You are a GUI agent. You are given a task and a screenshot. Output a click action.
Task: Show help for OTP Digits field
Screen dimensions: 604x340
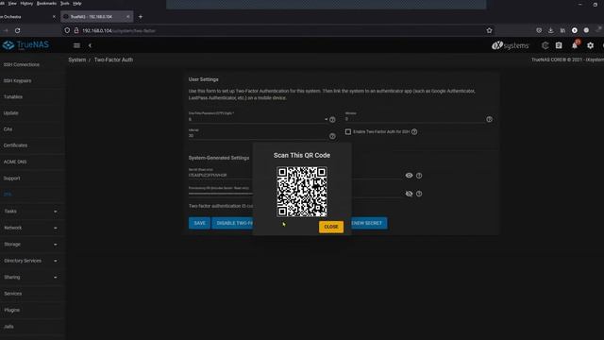332,120
